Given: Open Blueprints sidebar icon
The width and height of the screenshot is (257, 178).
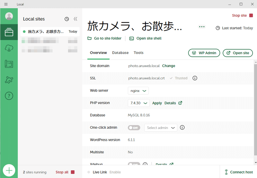Looking at the screenshot, I should pyautogui.click(x=9, y=64).
